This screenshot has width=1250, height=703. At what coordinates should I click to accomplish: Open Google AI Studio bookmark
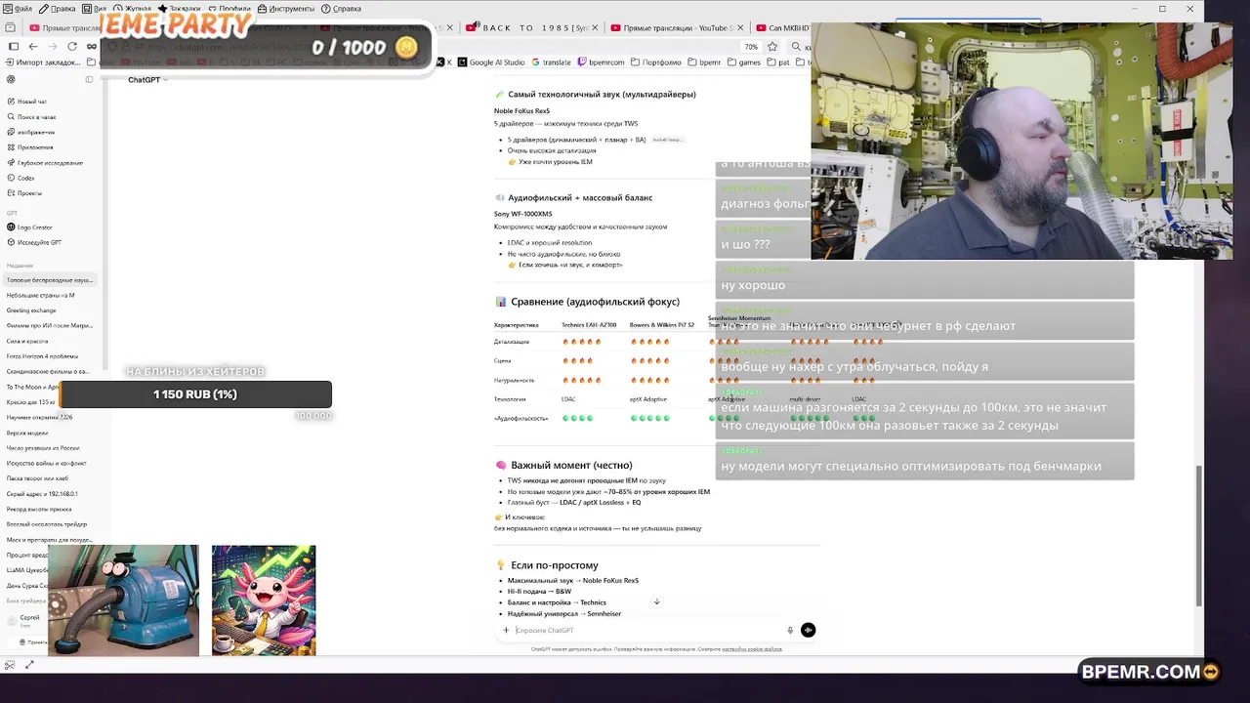point(490,62)
